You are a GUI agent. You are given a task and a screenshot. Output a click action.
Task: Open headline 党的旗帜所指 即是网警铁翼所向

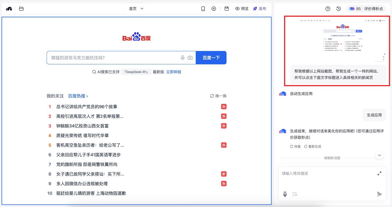click(x=87, y=164)
